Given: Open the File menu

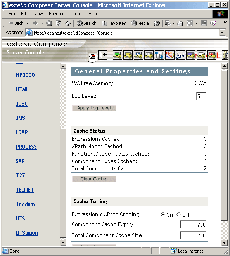Looking at the screenshot, I should (x=12, y=14).
